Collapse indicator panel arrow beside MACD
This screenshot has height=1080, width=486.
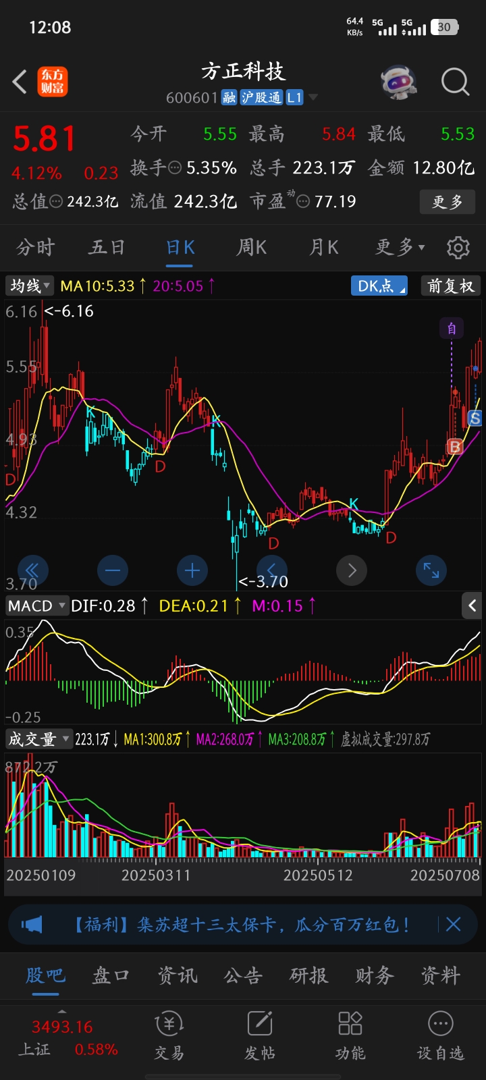pos(473,605)
